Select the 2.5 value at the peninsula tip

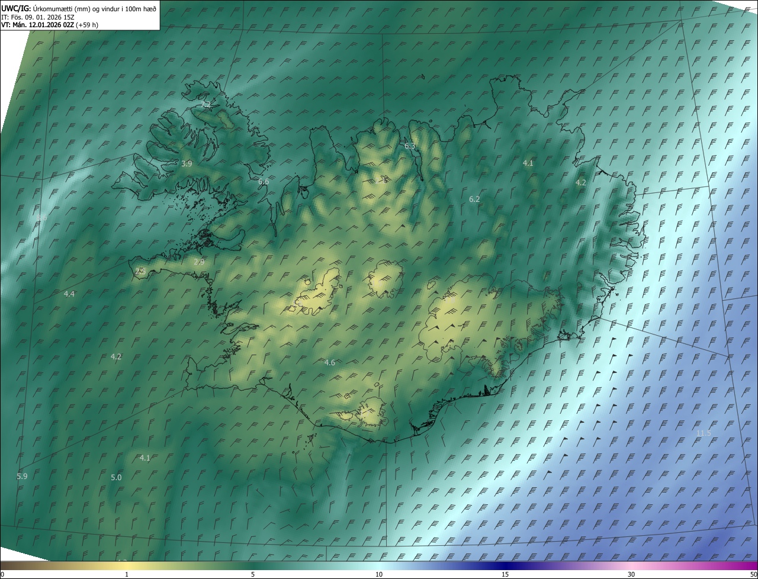pyautogui.click(x=140, y=271)
